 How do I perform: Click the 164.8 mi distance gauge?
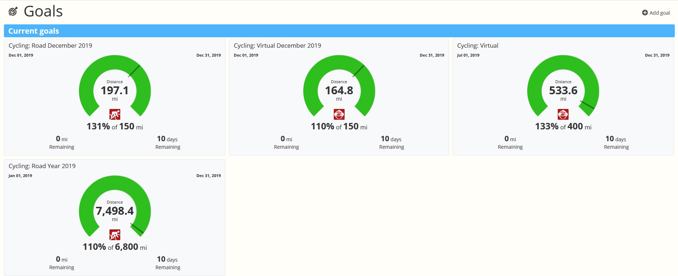[339, 86]
